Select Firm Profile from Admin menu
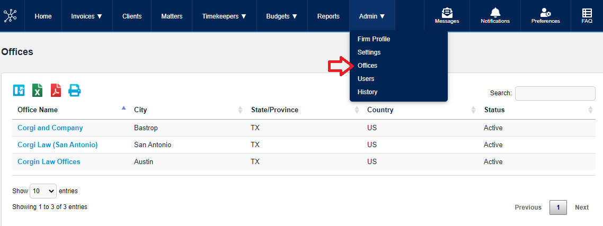The image size is (603, 226). coord(374,39)
